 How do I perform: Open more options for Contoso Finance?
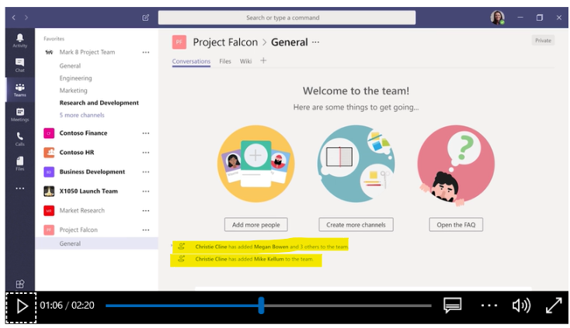[x=146, y=133]
